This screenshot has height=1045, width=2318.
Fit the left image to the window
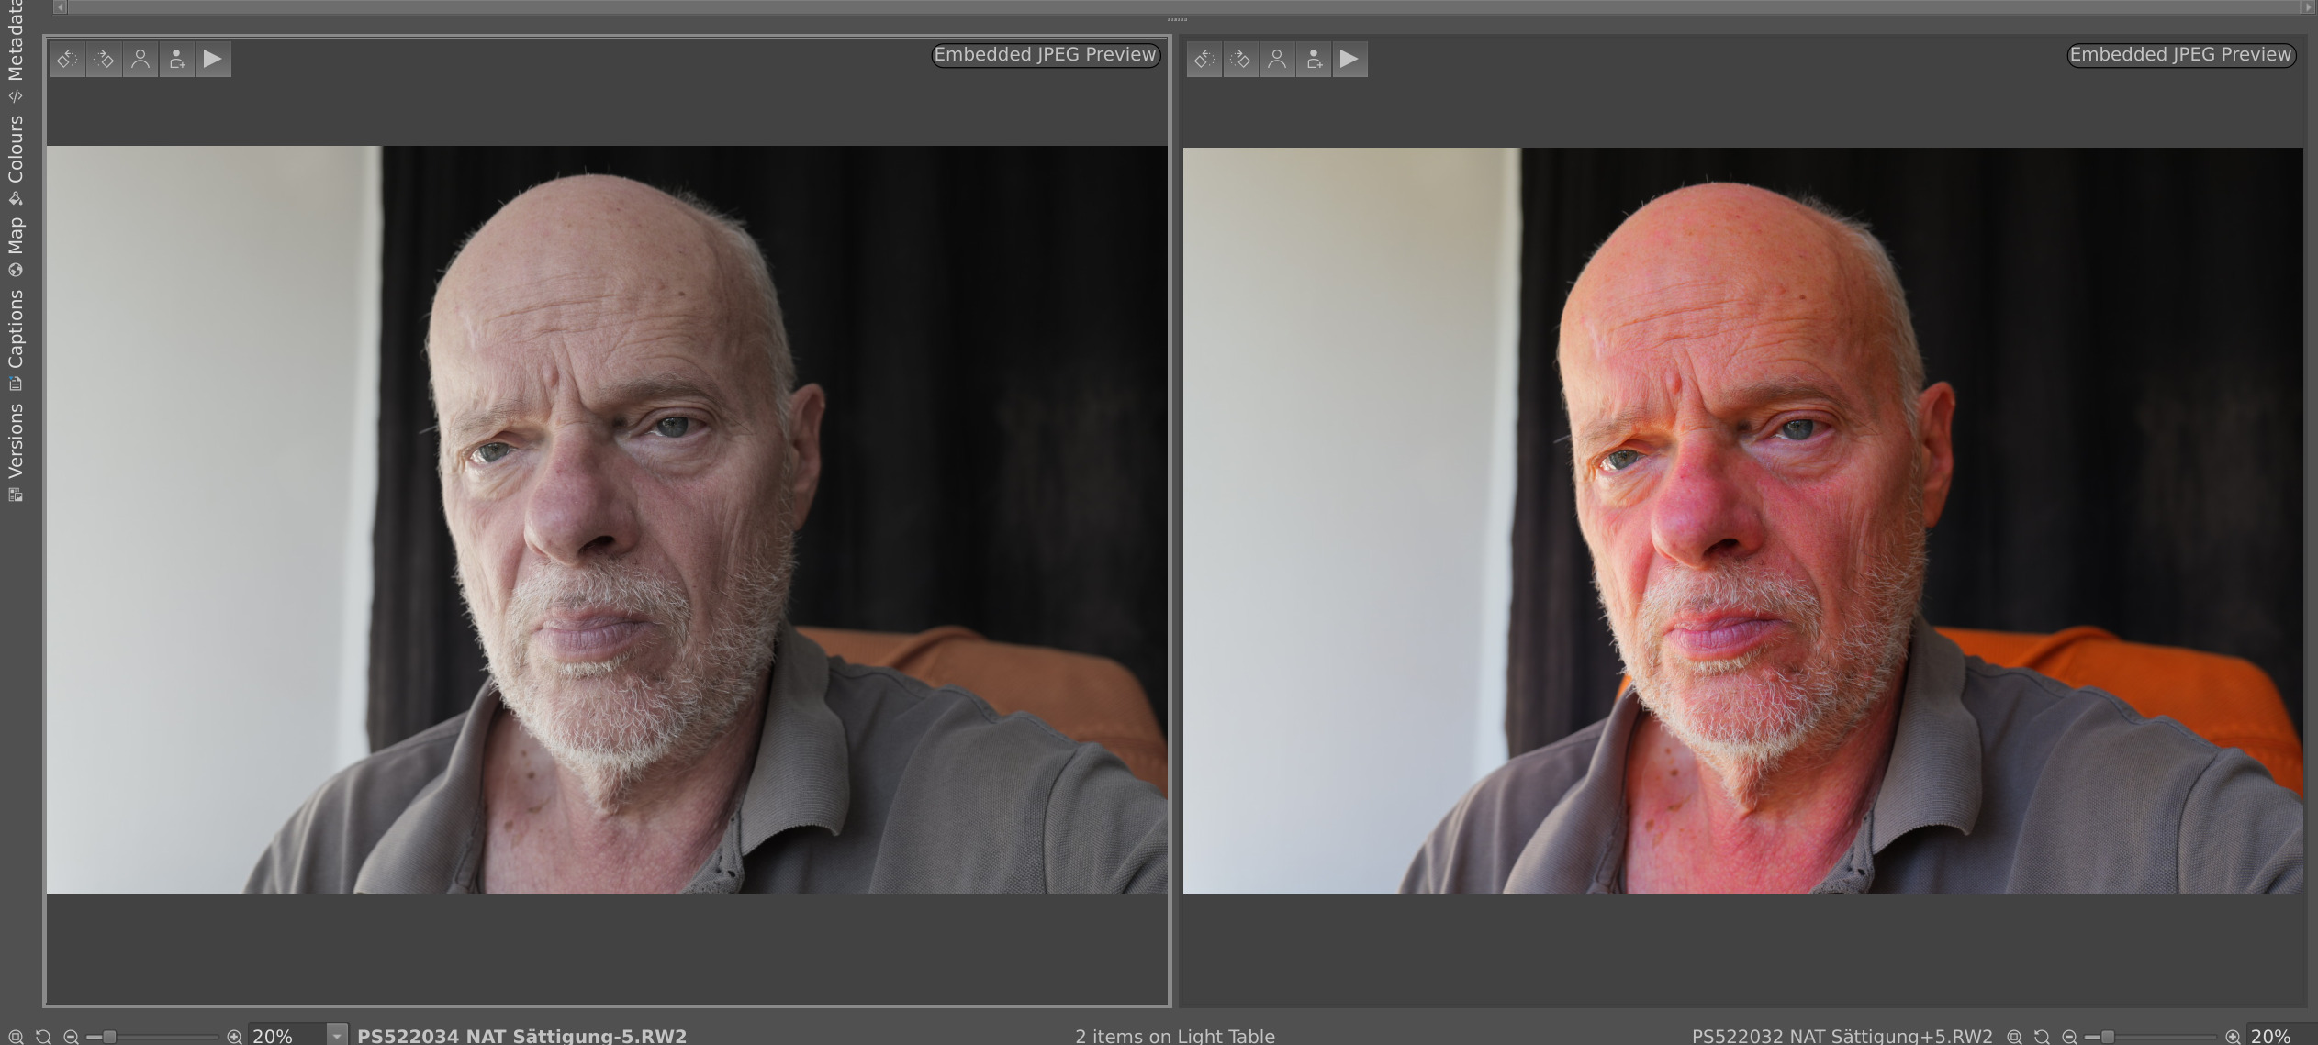(16, 1036)
